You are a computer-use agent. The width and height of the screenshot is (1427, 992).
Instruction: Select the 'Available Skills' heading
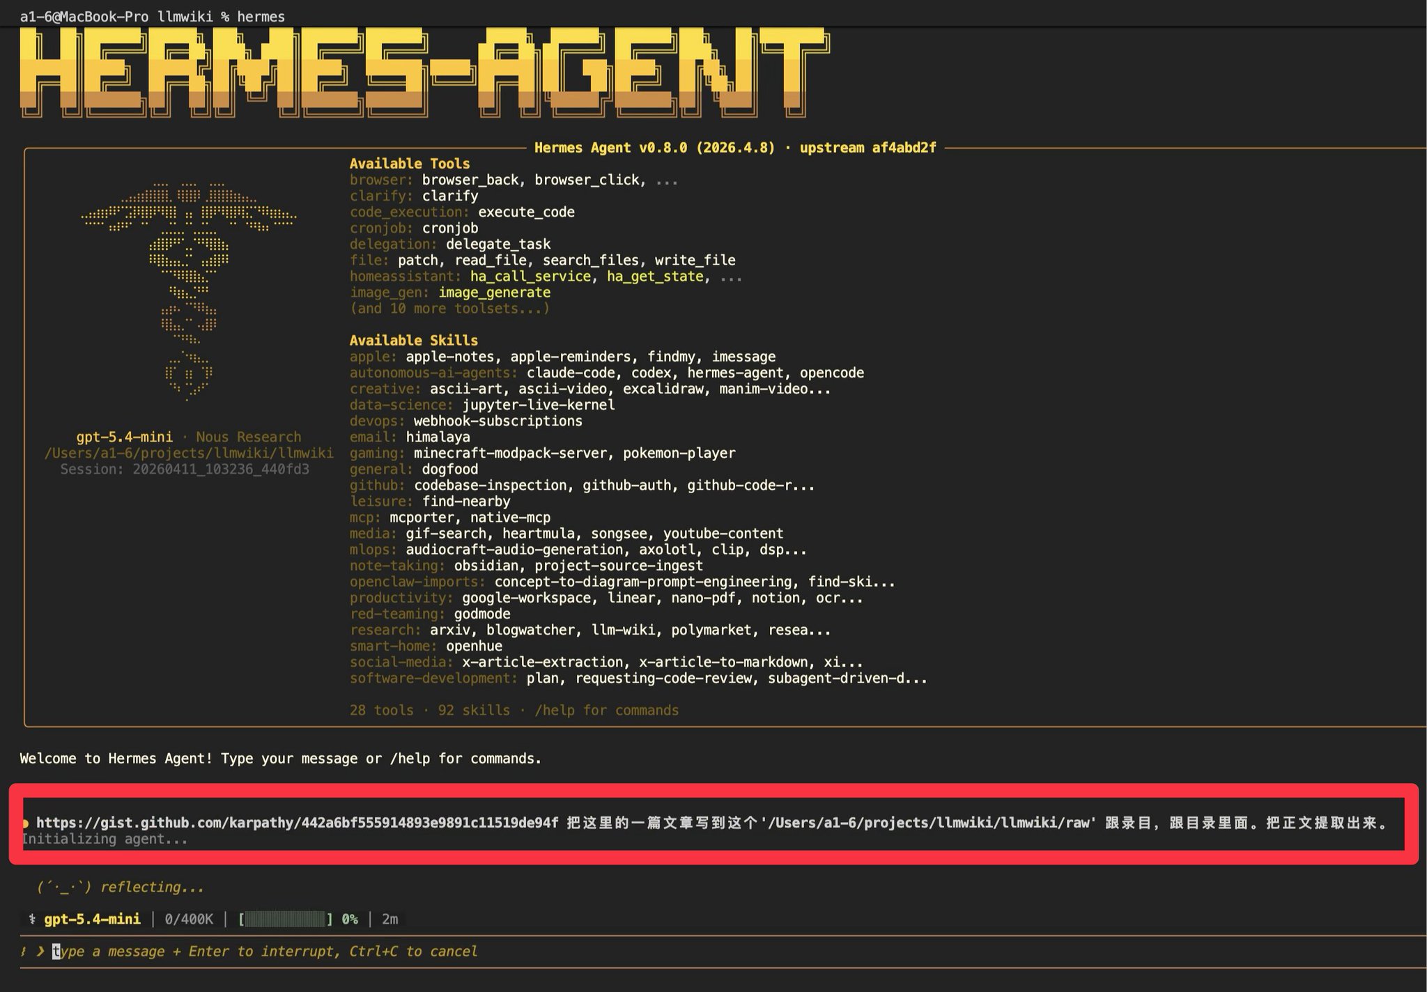point(414,341)
